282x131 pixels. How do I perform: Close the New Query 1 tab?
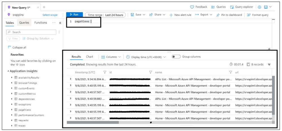[38, 8]
